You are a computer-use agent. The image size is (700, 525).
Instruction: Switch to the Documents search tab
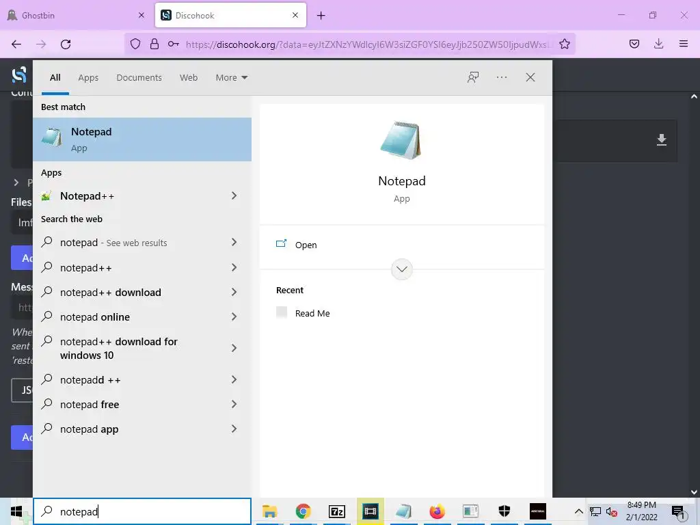point(139,77)
